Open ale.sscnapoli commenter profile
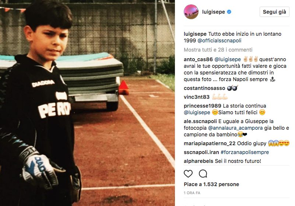The height and width of the screenshot is (206, 295). (x=200, y=121)
